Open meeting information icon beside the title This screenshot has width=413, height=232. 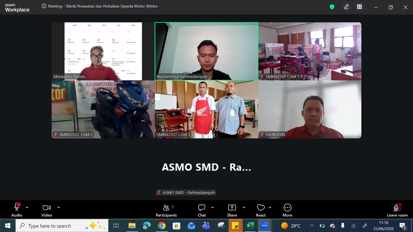[x=44, y=6]
